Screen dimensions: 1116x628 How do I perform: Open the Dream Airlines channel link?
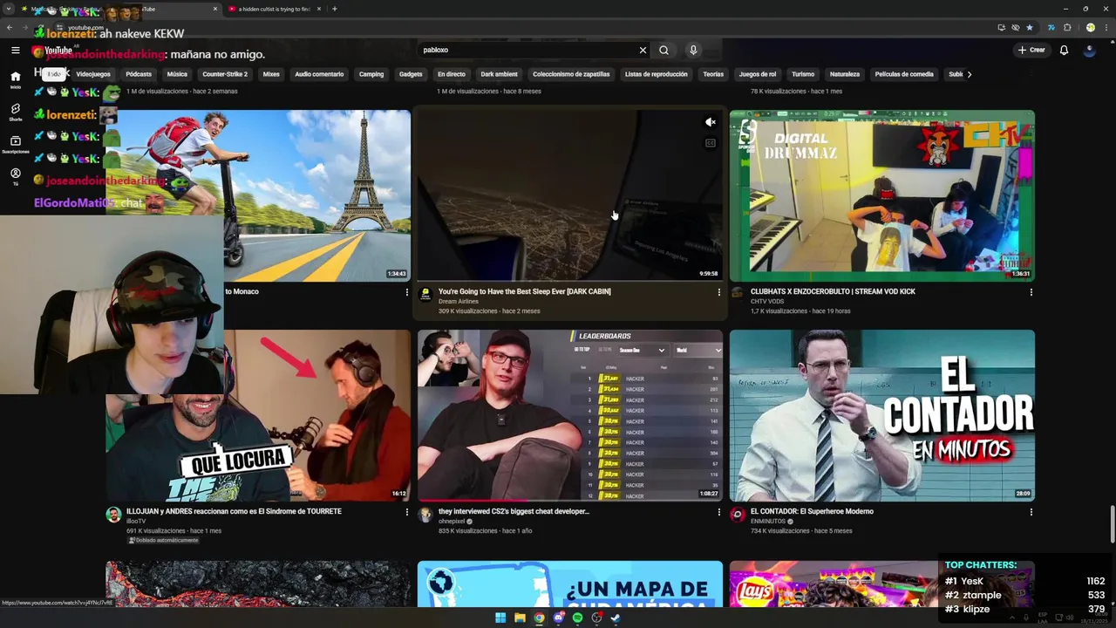click(458, 302)
